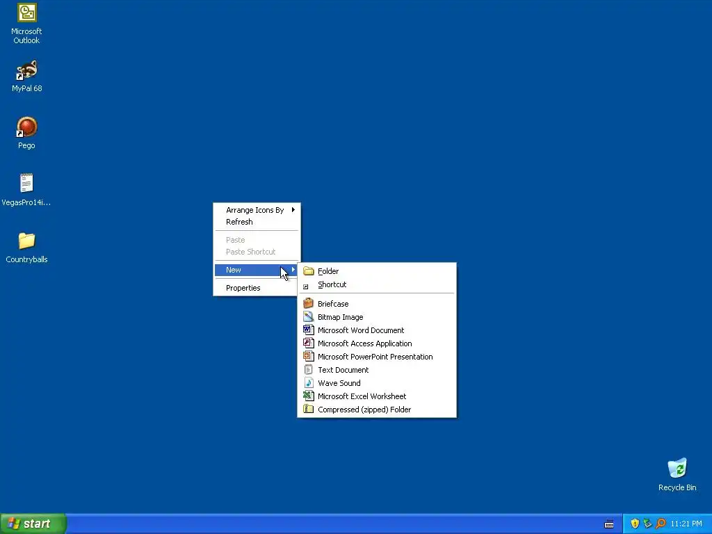Create a new Microsoft PowerPoint Presentation

(x=377, y=357)
